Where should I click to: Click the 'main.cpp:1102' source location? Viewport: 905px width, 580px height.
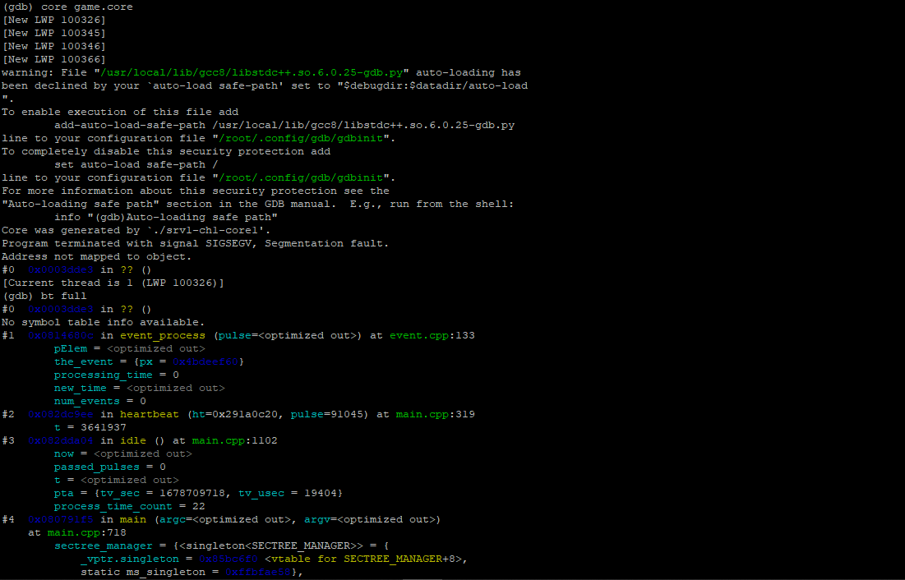click(x=235, y=441)
